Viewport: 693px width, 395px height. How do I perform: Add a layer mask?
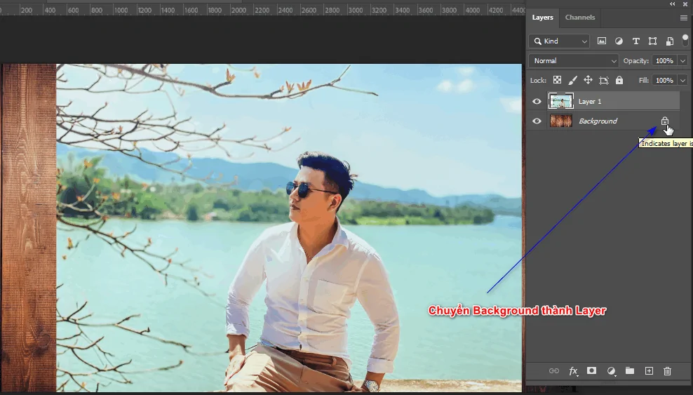[x=591, y=370]
